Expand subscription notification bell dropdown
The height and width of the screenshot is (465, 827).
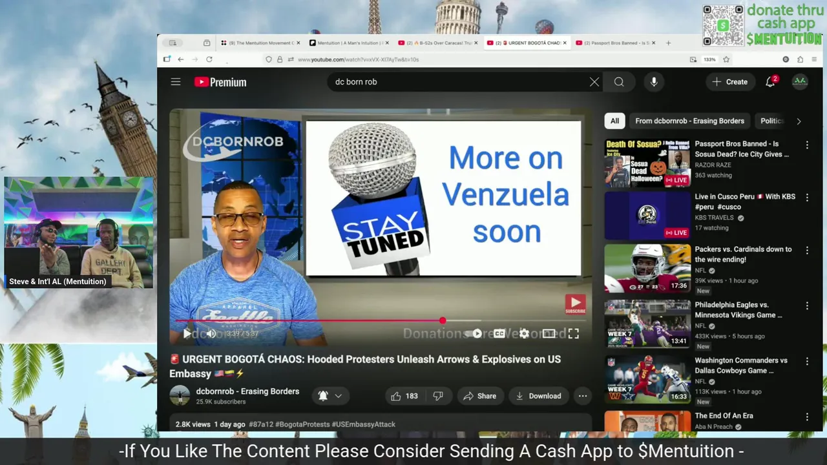point(330,396)
